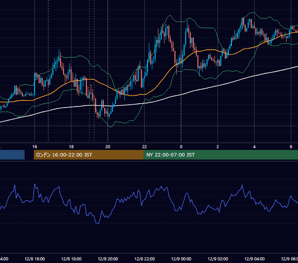
Task: Click the 22 hour label on price chart
Action: (145, 147)
